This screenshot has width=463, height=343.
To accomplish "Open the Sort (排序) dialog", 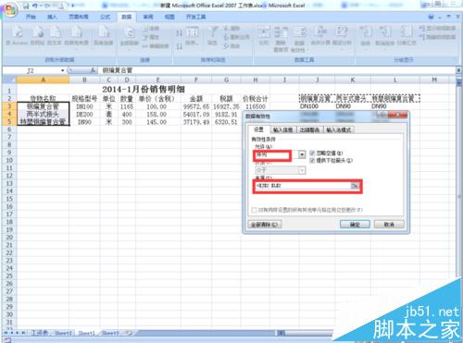I will coord(192,36).
